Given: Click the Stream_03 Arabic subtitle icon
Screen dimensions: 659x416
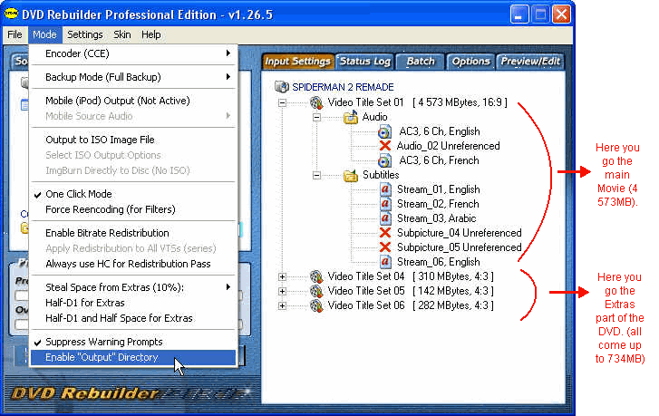Looking at the screenshot, I should [x=385, y=218].
